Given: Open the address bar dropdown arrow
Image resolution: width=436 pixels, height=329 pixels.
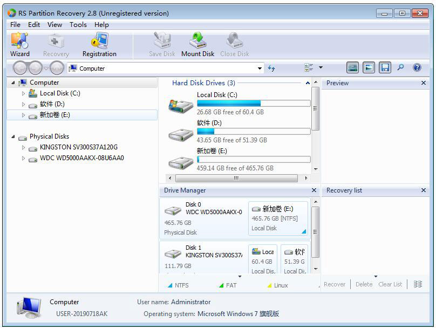Looking at the screenshot, I should tap(260, 68).
